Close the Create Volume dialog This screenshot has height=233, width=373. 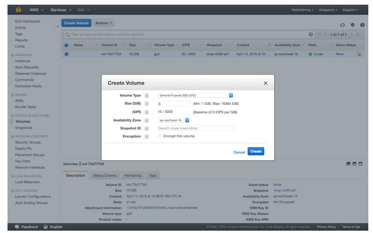pos(266,83)
